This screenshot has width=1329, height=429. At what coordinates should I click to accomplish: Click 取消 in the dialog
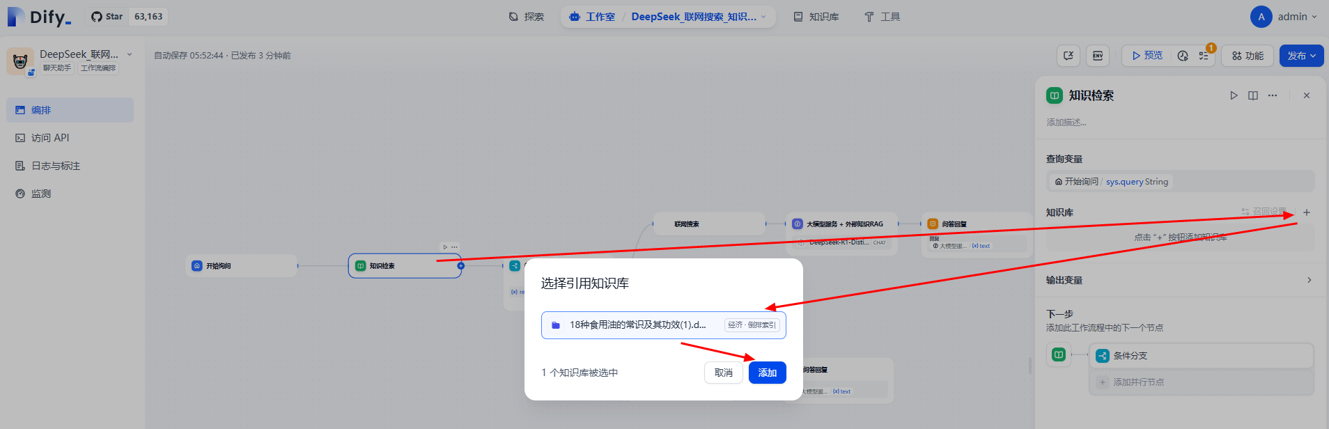(724, 373)
